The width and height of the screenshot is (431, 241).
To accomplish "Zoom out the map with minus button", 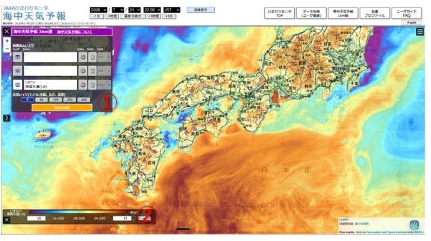I will (7, 49).
